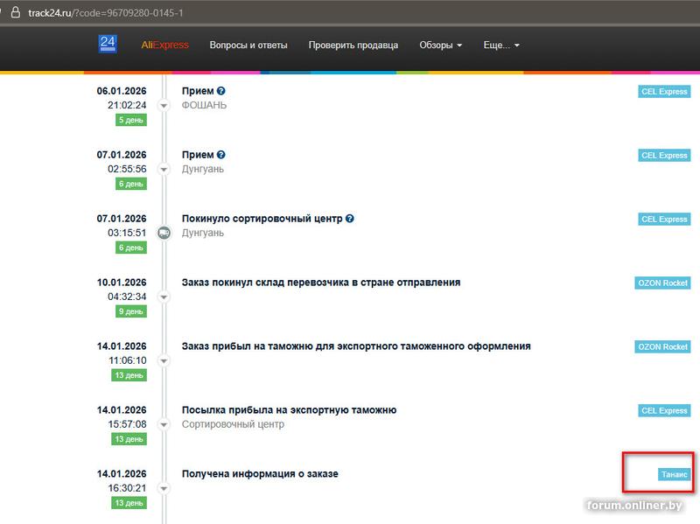The width and height of the screenshot is (700, 524).
Task: Click Сортировочный центр location text
Action: coord(233,424)
